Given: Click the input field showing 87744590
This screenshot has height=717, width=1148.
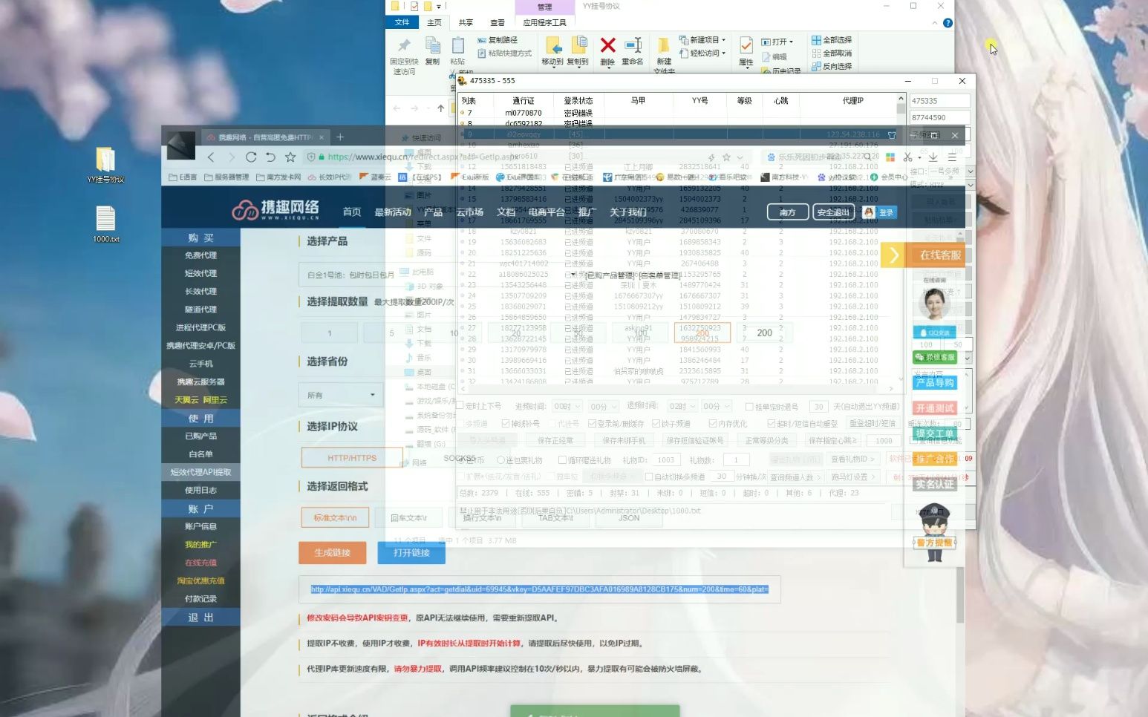Looking at the screenshot, I should [x=939, y=117].
